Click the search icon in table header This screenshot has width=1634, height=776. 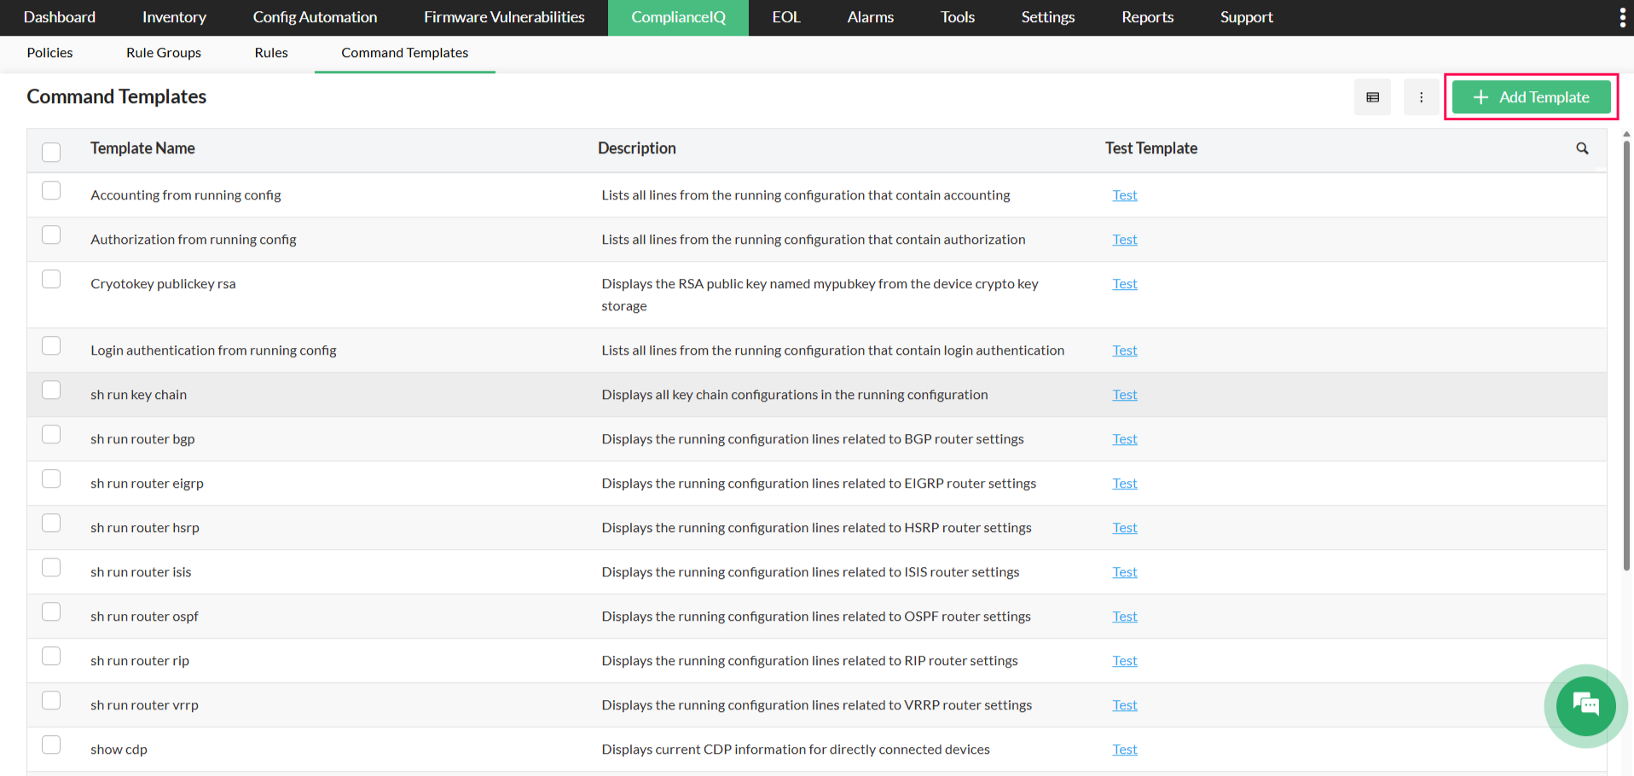click(x=1582, y=148)
